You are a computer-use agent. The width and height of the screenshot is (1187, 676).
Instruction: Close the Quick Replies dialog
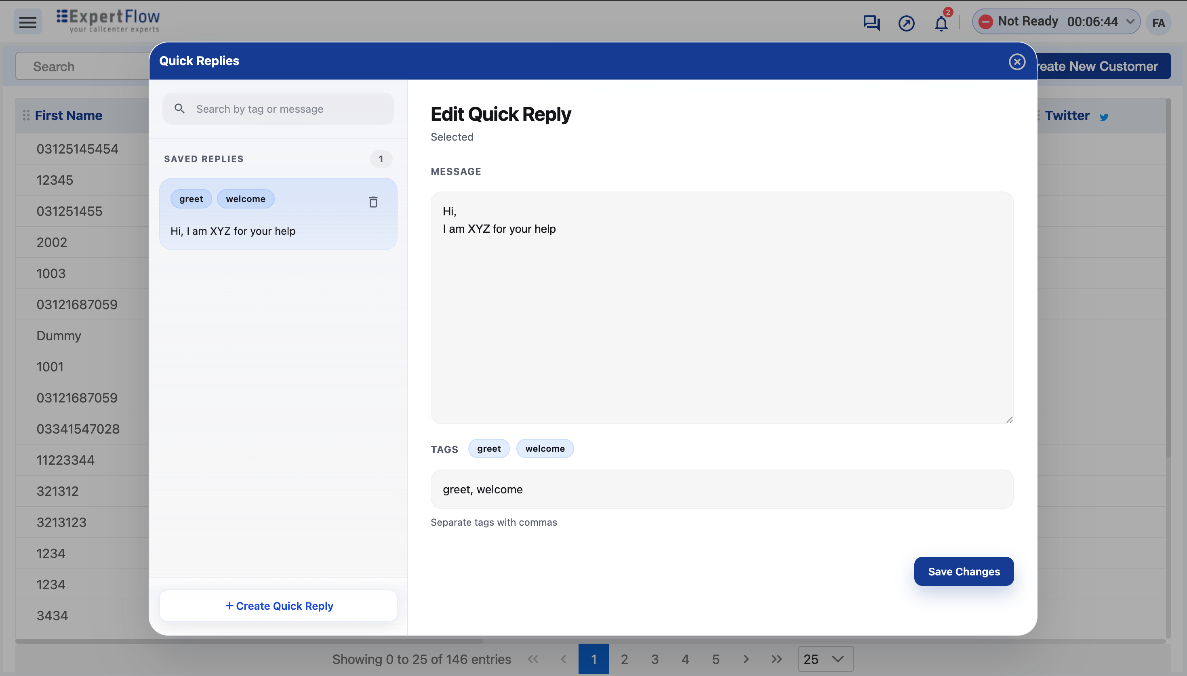coord(1017,62)
